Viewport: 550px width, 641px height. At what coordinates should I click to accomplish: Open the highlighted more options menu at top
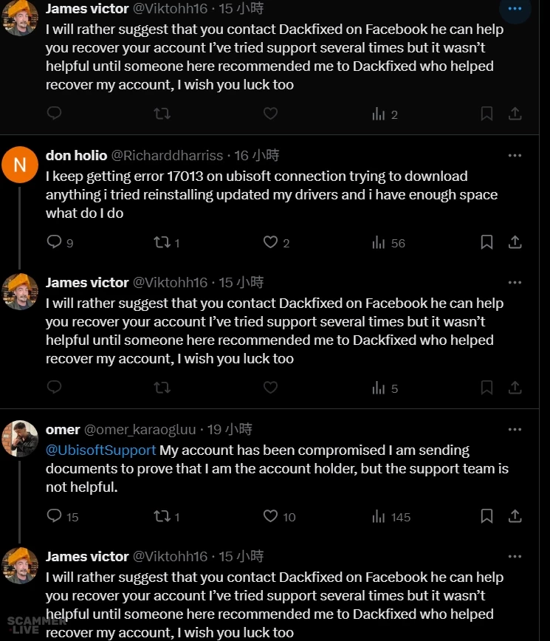[515, 9]
